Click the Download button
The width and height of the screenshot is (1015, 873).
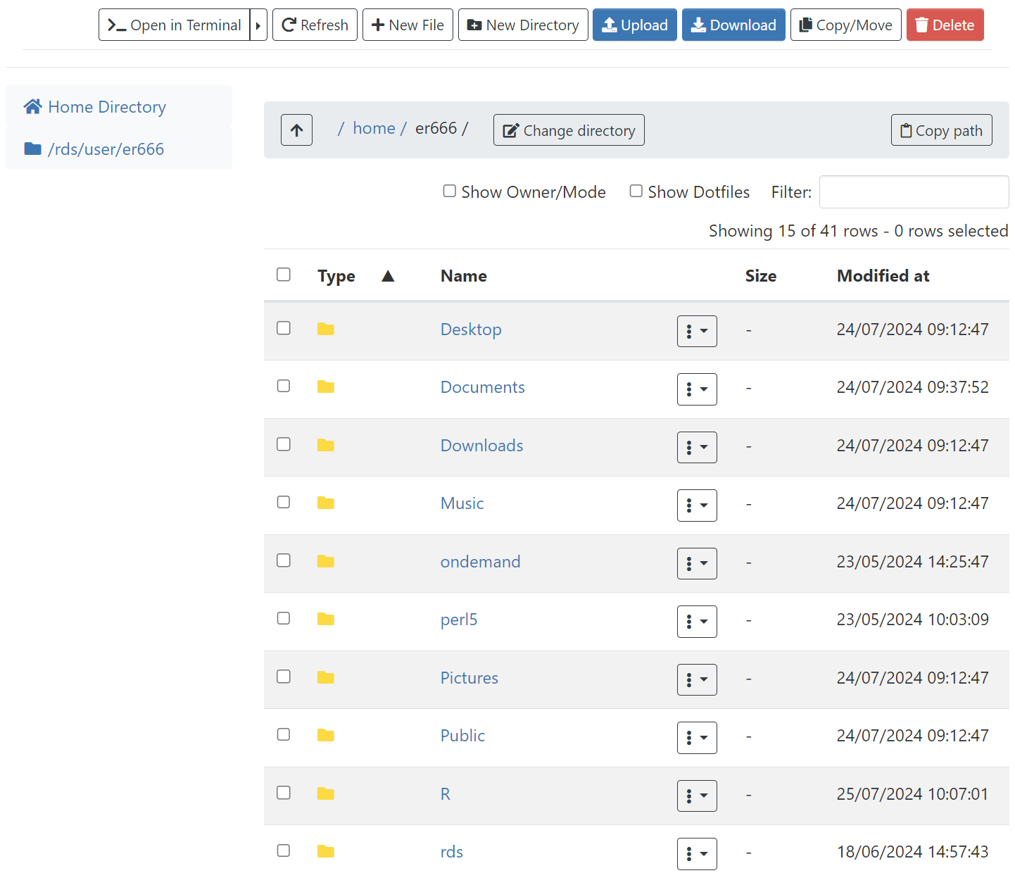[733, 25]
